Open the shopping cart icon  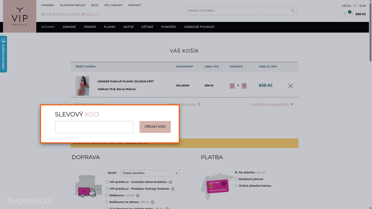tap(352, 14)
